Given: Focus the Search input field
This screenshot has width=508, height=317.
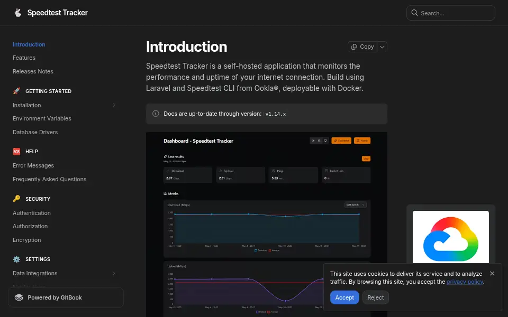Looking at the screenshot, I should pyautogui.click(x=451, y=13).
